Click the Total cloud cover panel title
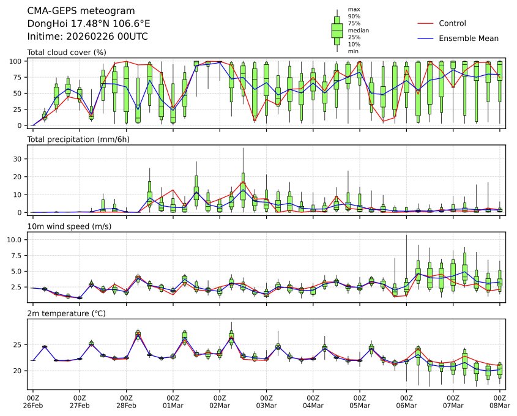The width and height of the screenshot is (517, 416). click(x=67, y=53)
